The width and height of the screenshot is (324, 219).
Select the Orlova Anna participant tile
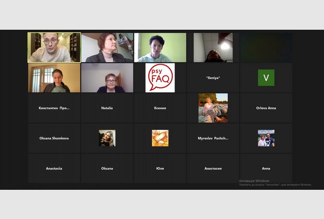point(266,108)
